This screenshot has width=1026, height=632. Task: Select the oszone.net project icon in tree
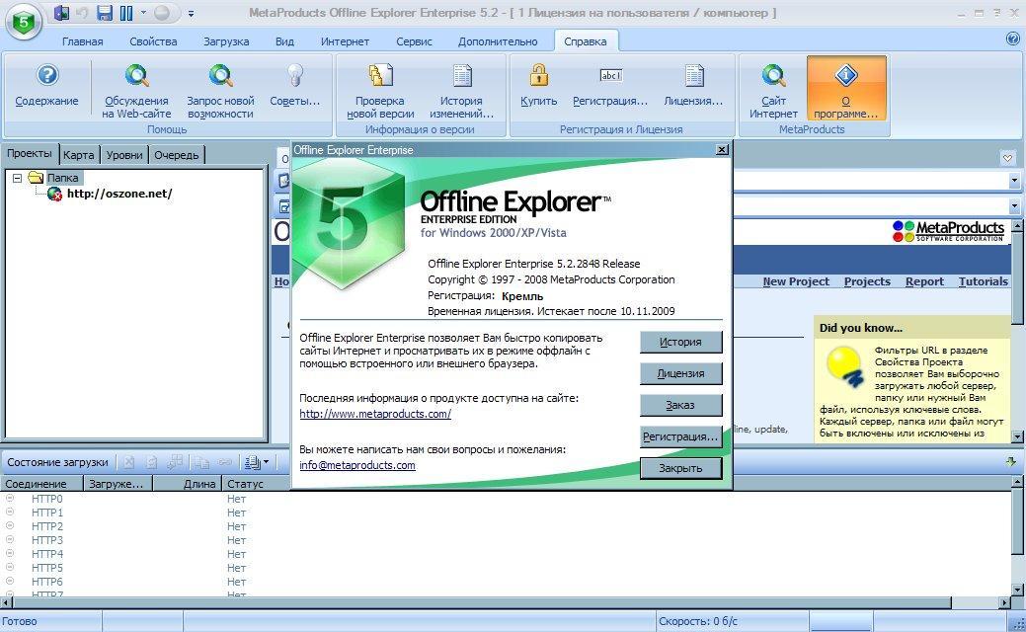click(54, 194)
